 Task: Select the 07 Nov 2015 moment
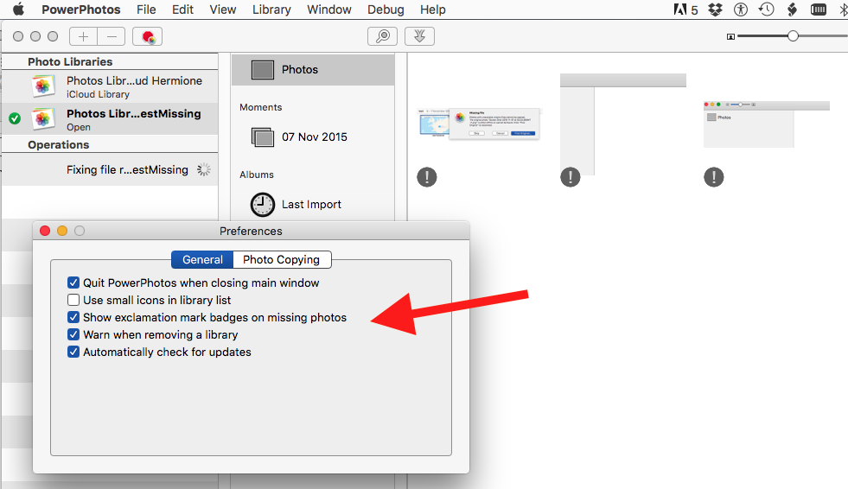tap(313, 137)
